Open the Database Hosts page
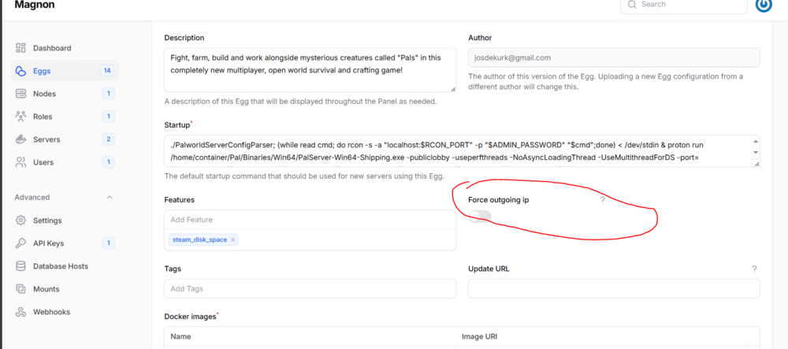Screen dimensions: 788x349 (x=65, y=266)
